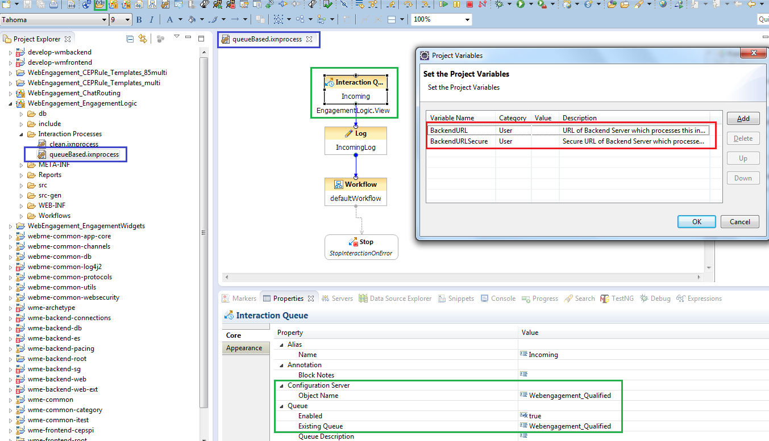Click Collapse All in Project Explorer

(130, 39)
